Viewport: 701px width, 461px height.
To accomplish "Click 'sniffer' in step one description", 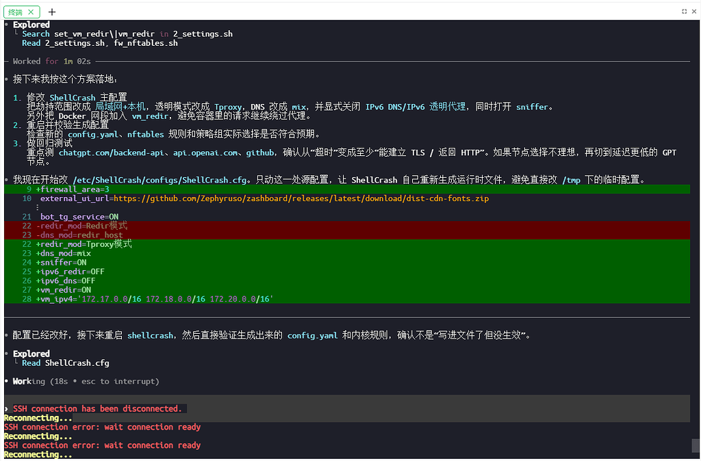I will (532, 107).
